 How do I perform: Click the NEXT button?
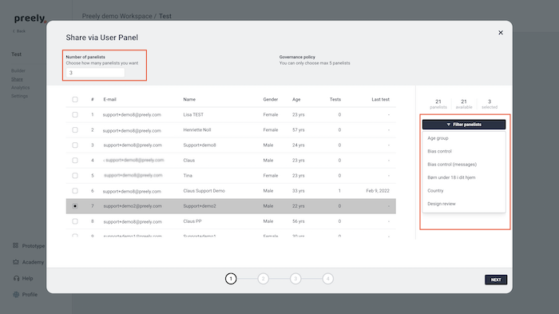click(496, 280)
